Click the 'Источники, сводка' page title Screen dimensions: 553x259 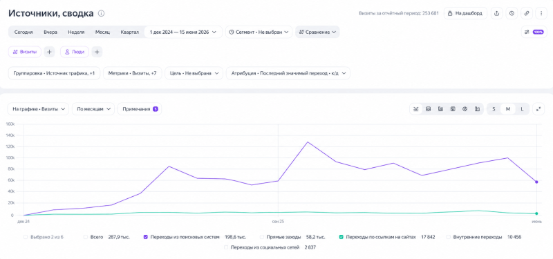[50, 13]
